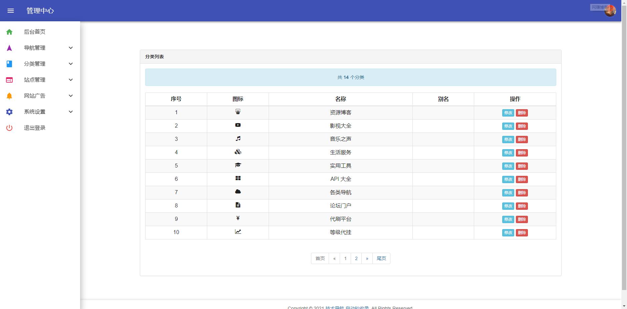
Task: Delete the 论坛门户 category
Action: coord(522,206)
